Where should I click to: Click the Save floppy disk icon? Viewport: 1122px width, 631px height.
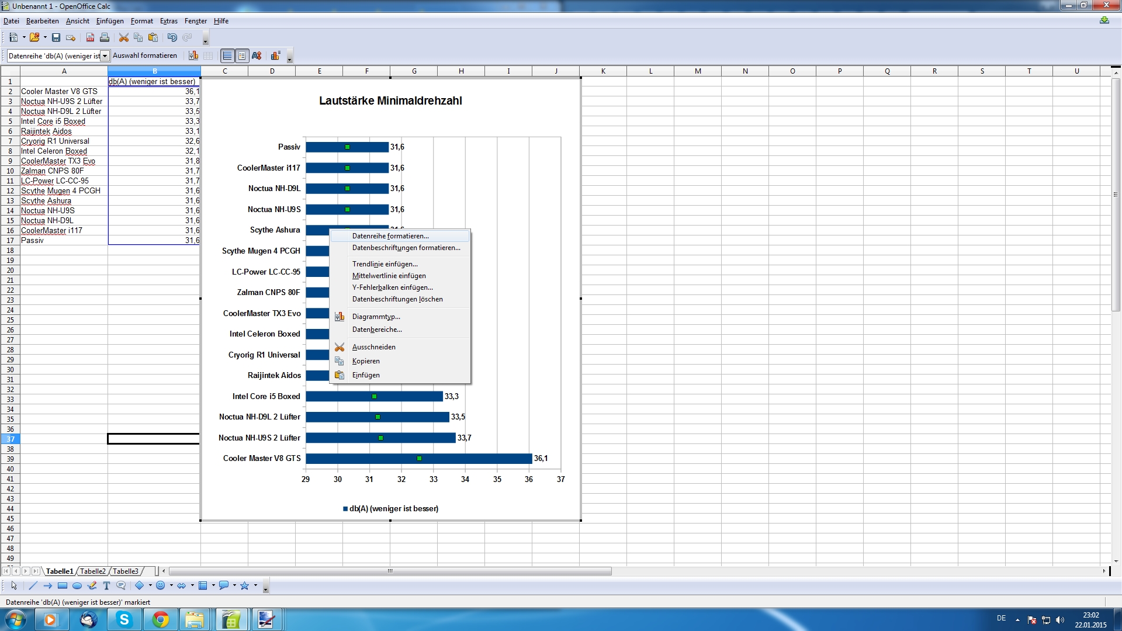pos(56,37)
